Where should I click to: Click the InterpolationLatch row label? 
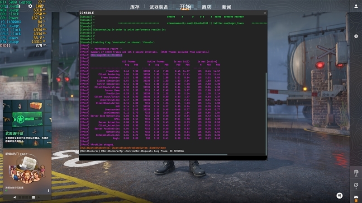[108, 135]
